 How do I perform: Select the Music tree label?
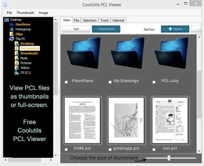[24, 58]
